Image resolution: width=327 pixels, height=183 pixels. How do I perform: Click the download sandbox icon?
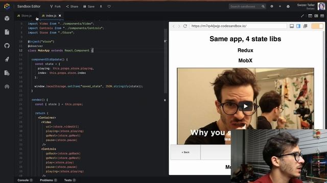[101, 7]
